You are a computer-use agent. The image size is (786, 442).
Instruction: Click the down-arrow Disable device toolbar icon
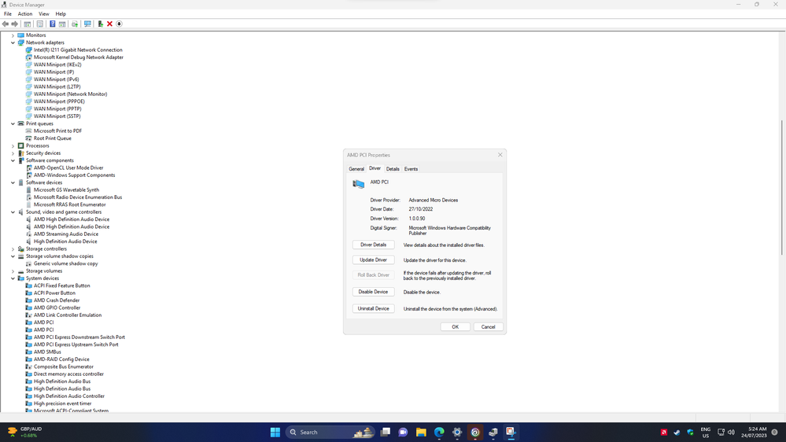click(x=120, y=24)
